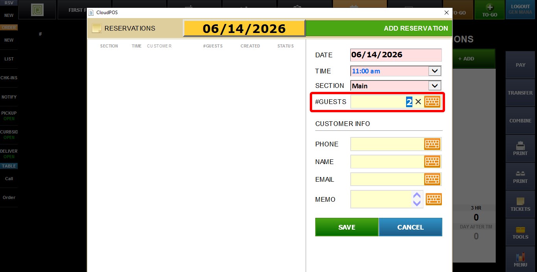The width and height of the screenshot is (537, 272).
Task: Click the second PRINT button in sidebar
Action: click(x=520, y=176)
